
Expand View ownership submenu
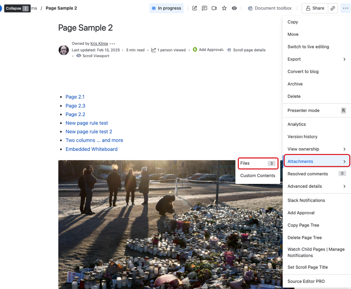click(317, 149)
